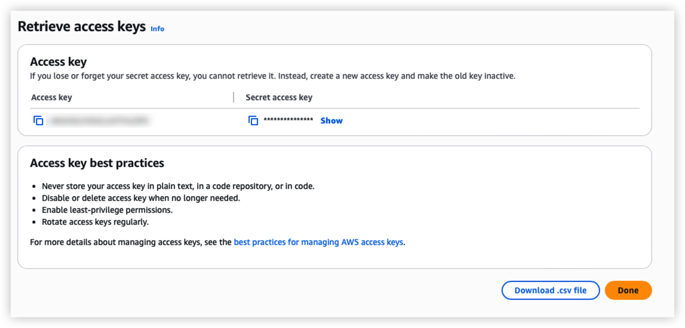Click the Access key best practices heading
This screenshot has height=328, width=685.
pyautogui.click(x=97, y=163)
